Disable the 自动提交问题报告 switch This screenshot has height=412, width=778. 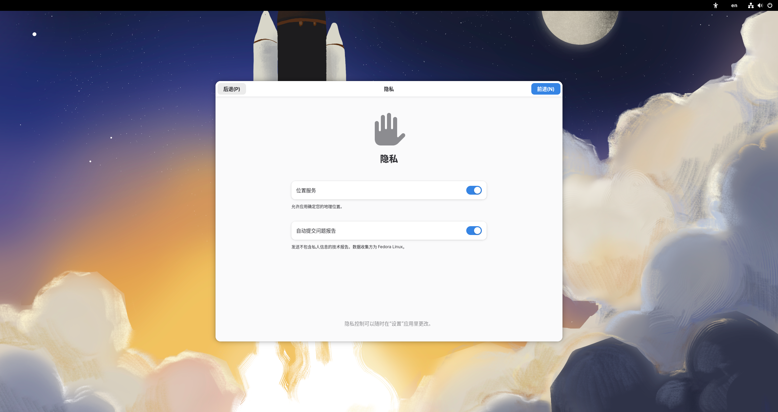click(x=474, y=231)
